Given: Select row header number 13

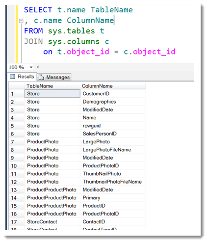Looking at the screenshot, I should (x=17, y=190).
